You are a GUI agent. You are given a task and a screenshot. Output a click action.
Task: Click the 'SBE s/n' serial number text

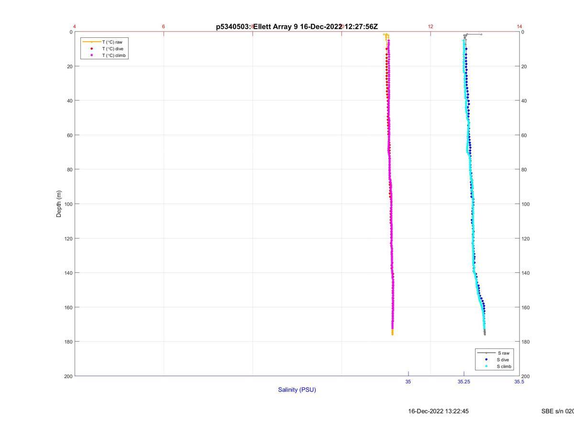557,411
